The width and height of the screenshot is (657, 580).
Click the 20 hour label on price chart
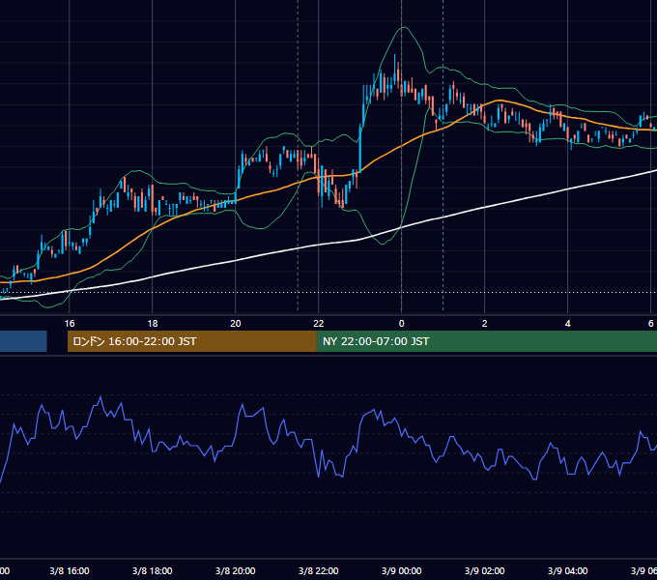pos(236,323)
